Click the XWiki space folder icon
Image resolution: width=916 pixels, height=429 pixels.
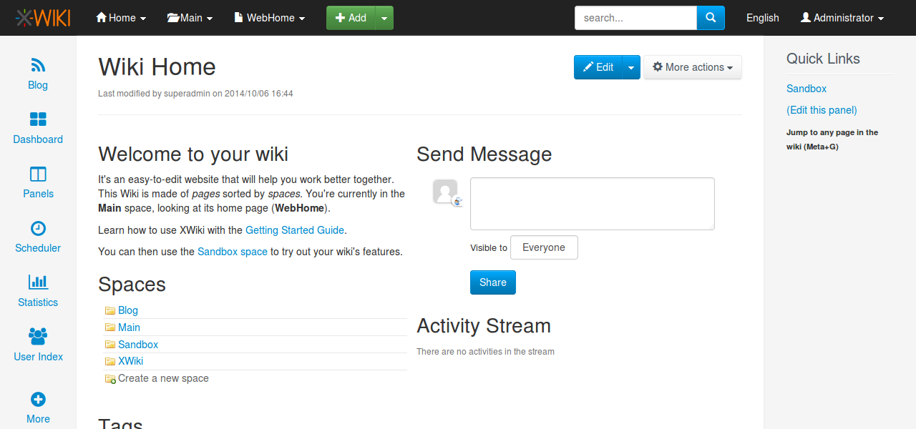[110, 362]
